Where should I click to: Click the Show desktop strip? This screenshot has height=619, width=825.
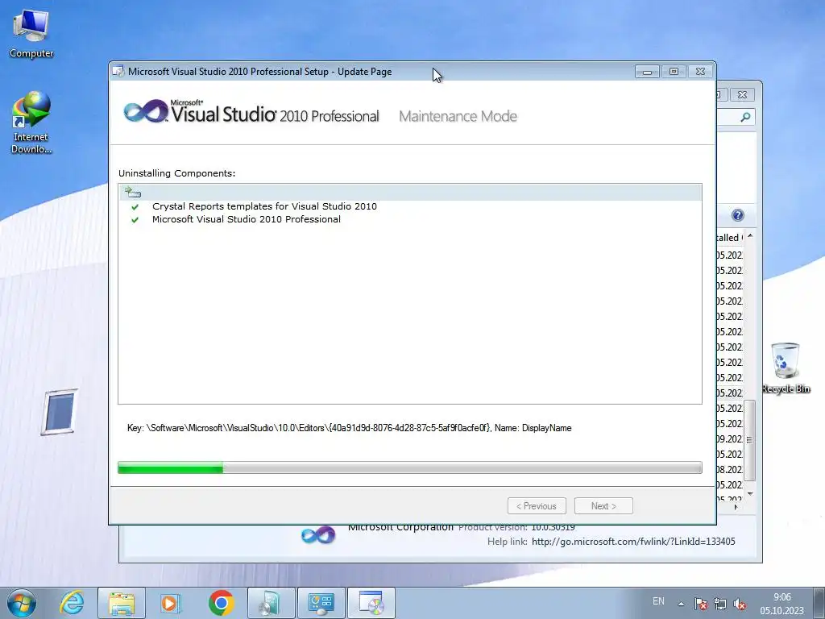click(819, 603)
